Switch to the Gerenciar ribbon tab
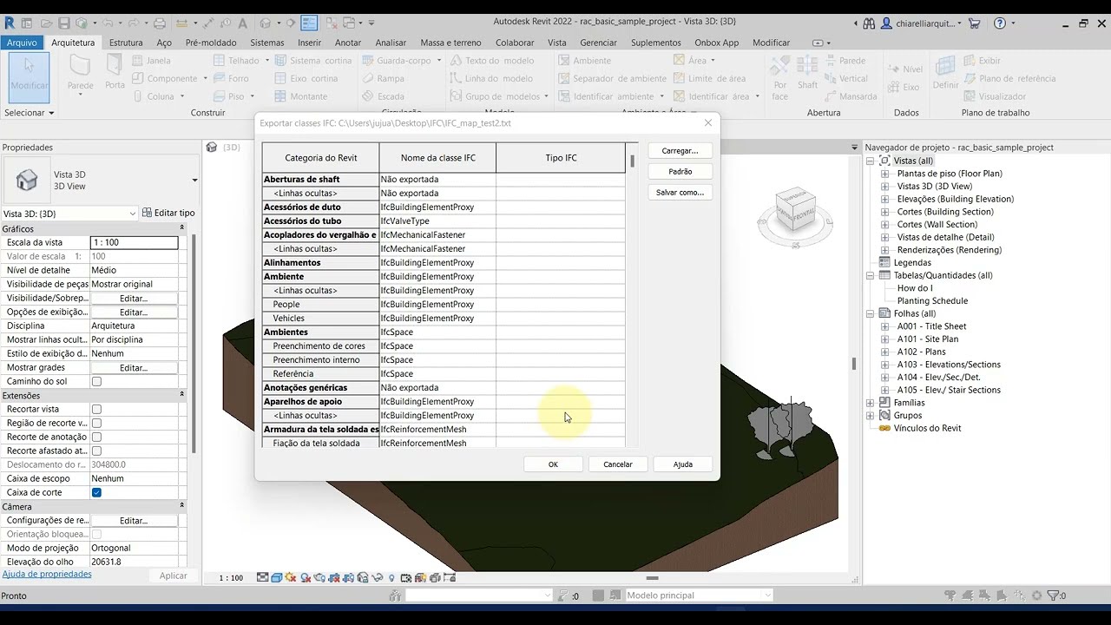 [x=598, y=43]
